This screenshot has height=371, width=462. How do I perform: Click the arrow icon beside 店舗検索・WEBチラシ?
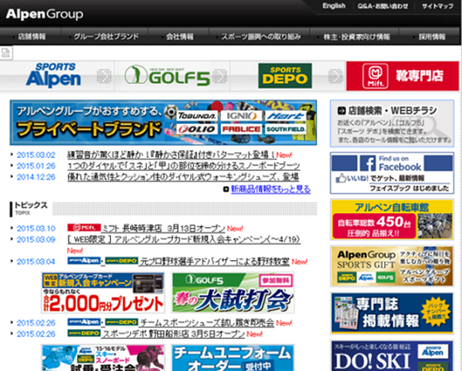point(341,111)
